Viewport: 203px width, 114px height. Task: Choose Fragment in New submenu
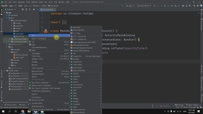point(86,76)
